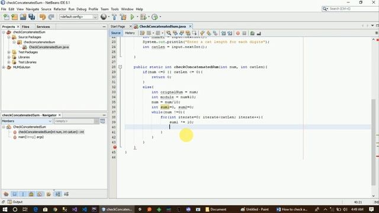Toggle Highlight Search in editor toolbar
The image size is (379, 213).
(x=188, y=33)
